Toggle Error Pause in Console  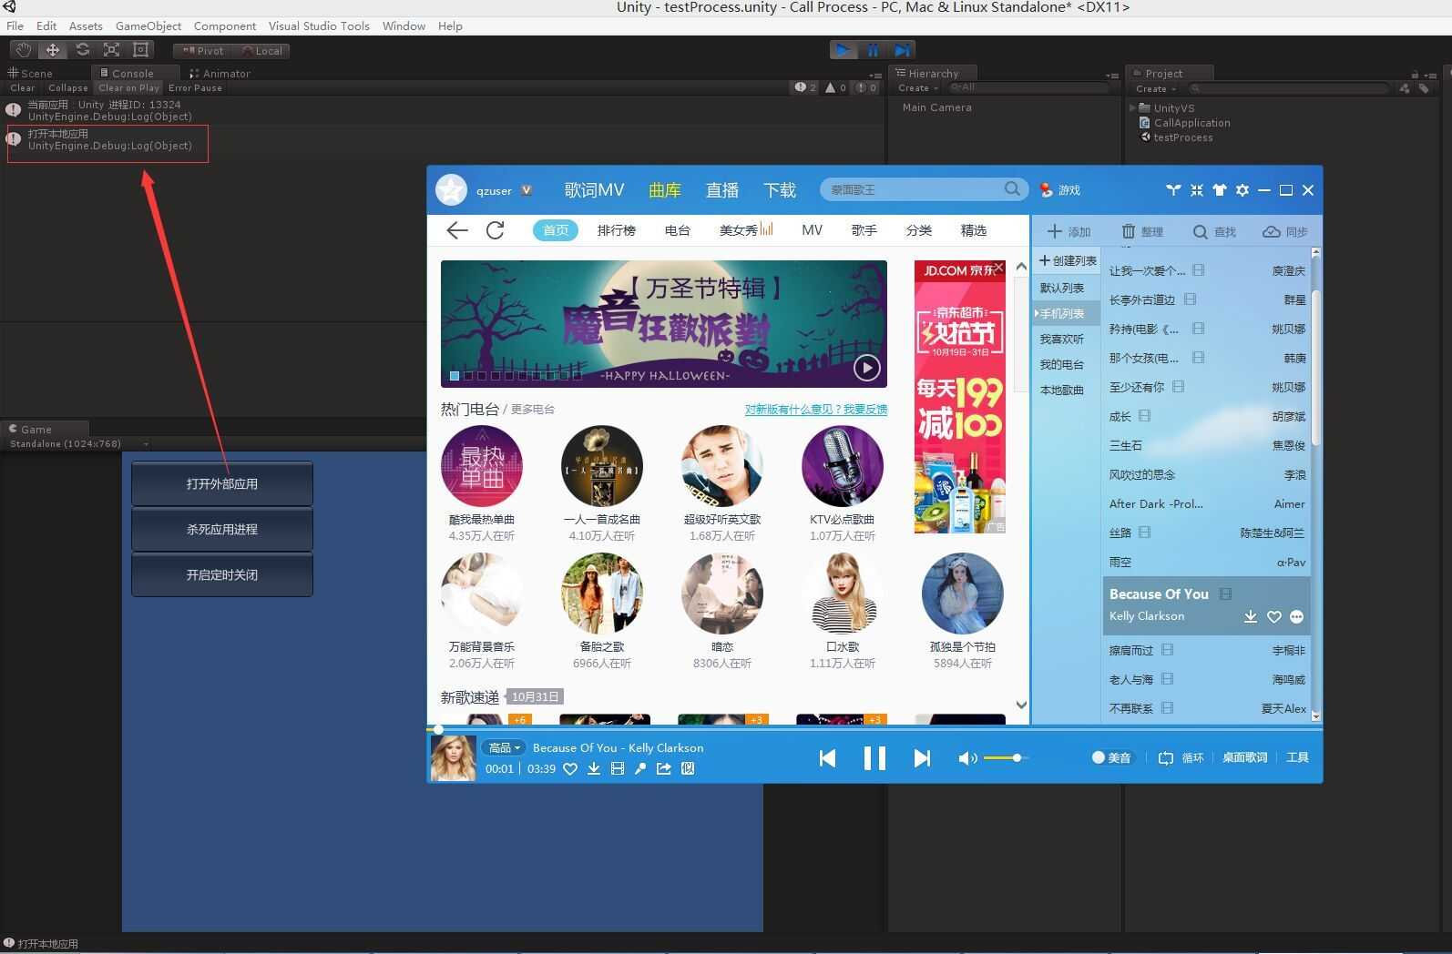[x=195, y=88]
